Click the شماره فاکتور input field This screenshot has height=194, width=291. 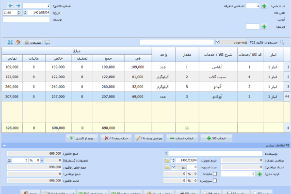pos(36,6)
